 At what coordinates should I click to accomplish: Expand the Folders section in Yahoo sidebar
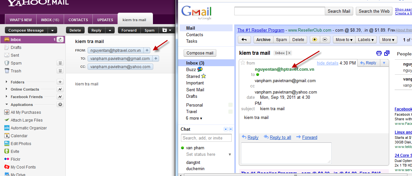(x=7, y=82)
